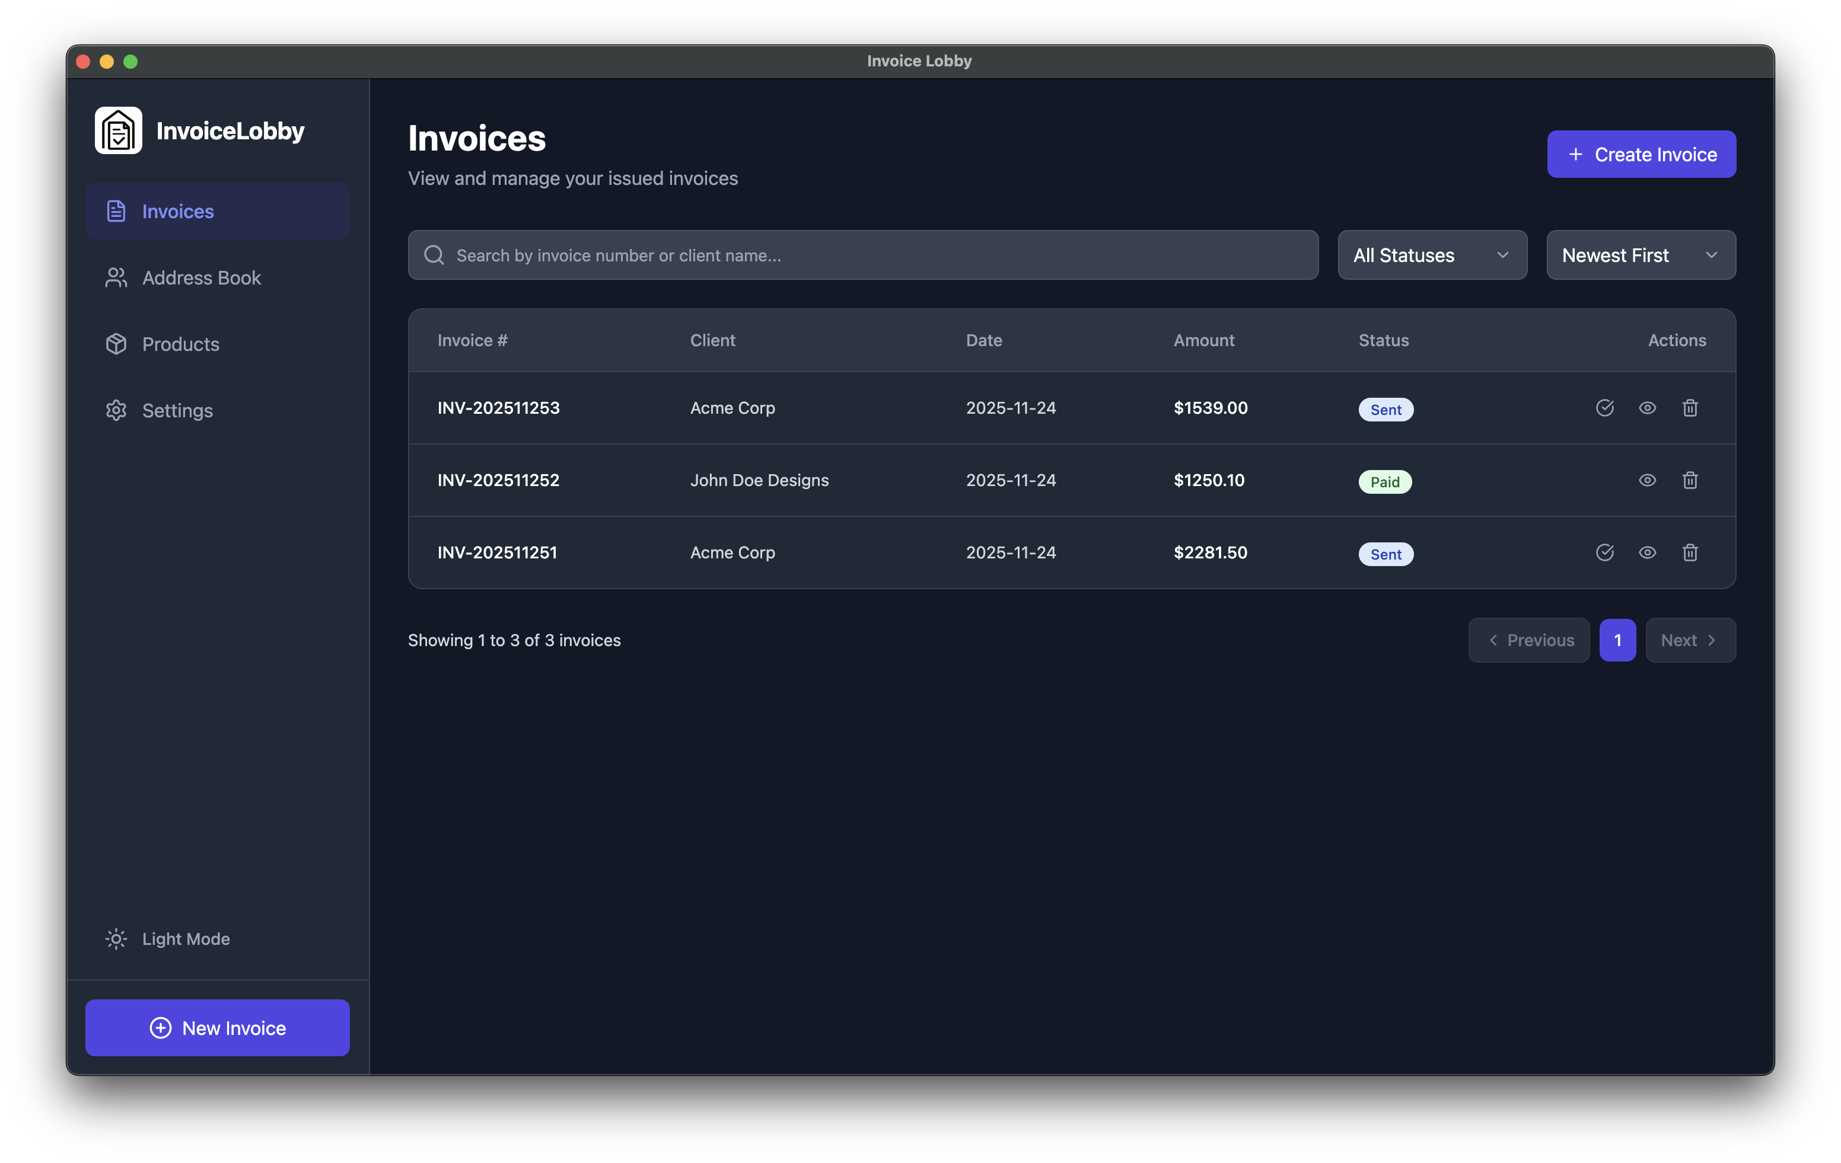Click the InvoiceLobby app logo

(119, 130)
